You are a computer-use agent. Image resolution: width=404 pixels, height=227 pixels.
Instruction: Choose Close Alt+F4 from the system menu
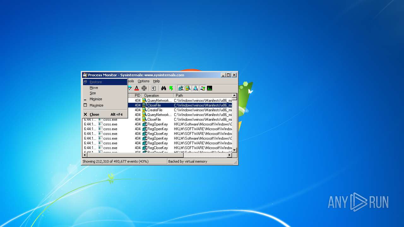[x=105, y=114]
